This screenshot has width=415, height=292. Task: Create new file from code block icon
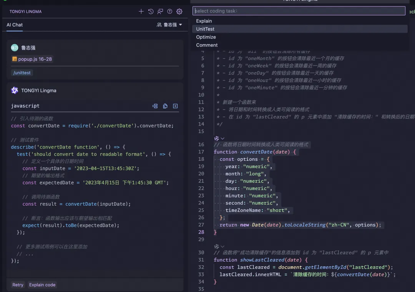(175, 106)
